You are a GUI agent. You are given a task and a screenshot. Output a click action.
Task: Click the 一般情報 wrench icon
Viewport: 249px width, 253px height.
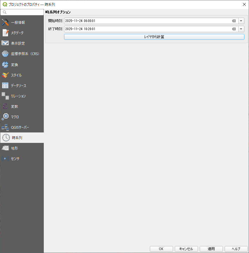point(6,22)
